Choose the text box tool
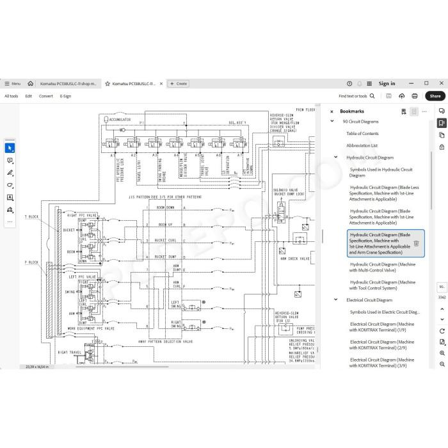This screenshot has width=448, height=448. click(10, 197)
